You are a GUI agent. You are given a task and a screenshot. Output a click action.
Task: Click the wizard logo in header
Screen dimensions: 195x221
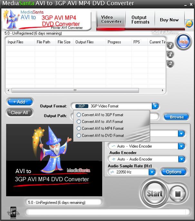click(11, 19)
